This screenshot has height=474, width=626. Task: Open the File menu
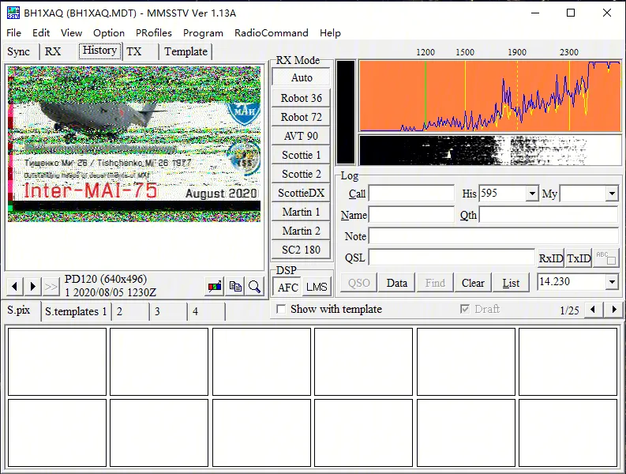pos(13,32)
